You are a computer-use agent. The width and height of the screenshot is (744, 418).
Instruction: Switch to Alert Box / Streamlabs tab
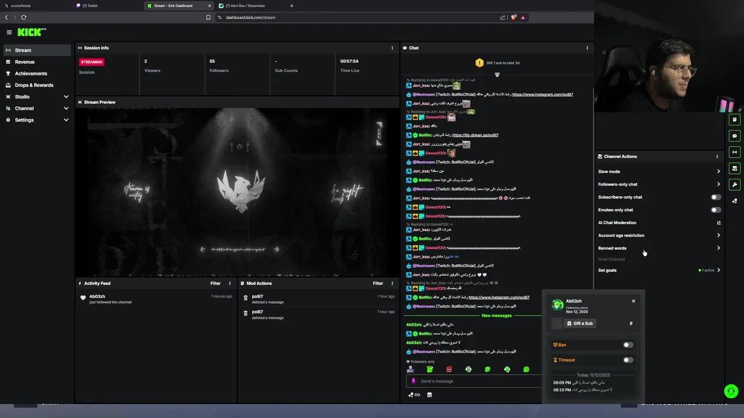pyautogui.click(x=250, y=6)
